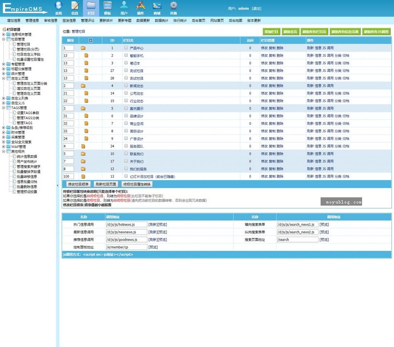Viewport: 394px width, 347px height.
Task: Check the 联系我们 checkbox
Action: [126, 153]
